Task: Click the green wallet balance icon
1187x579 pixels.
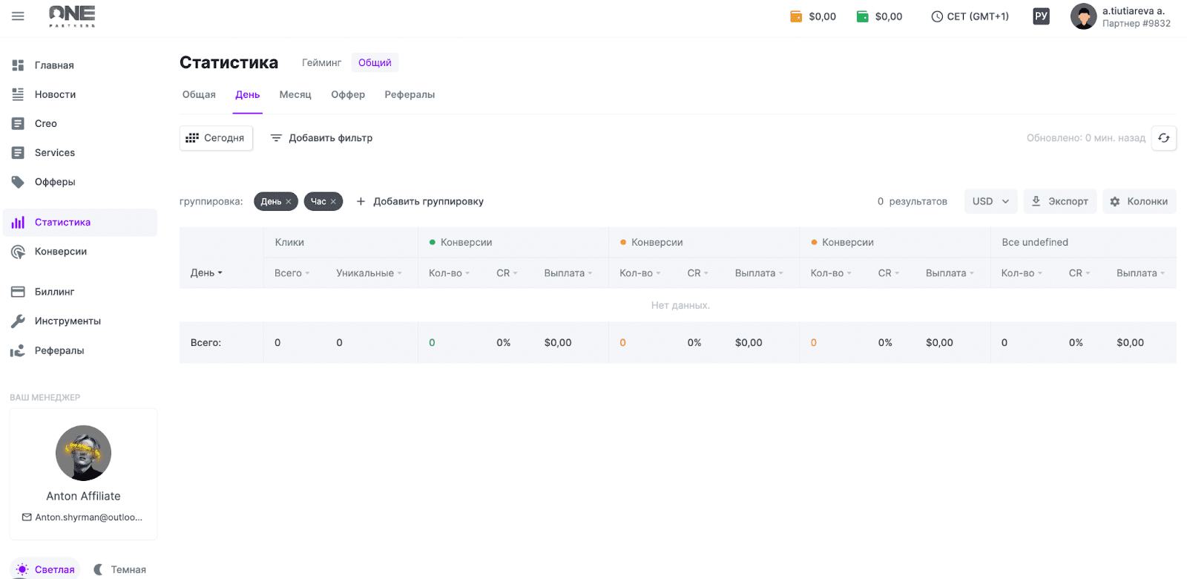Action: tap(862, 16)
